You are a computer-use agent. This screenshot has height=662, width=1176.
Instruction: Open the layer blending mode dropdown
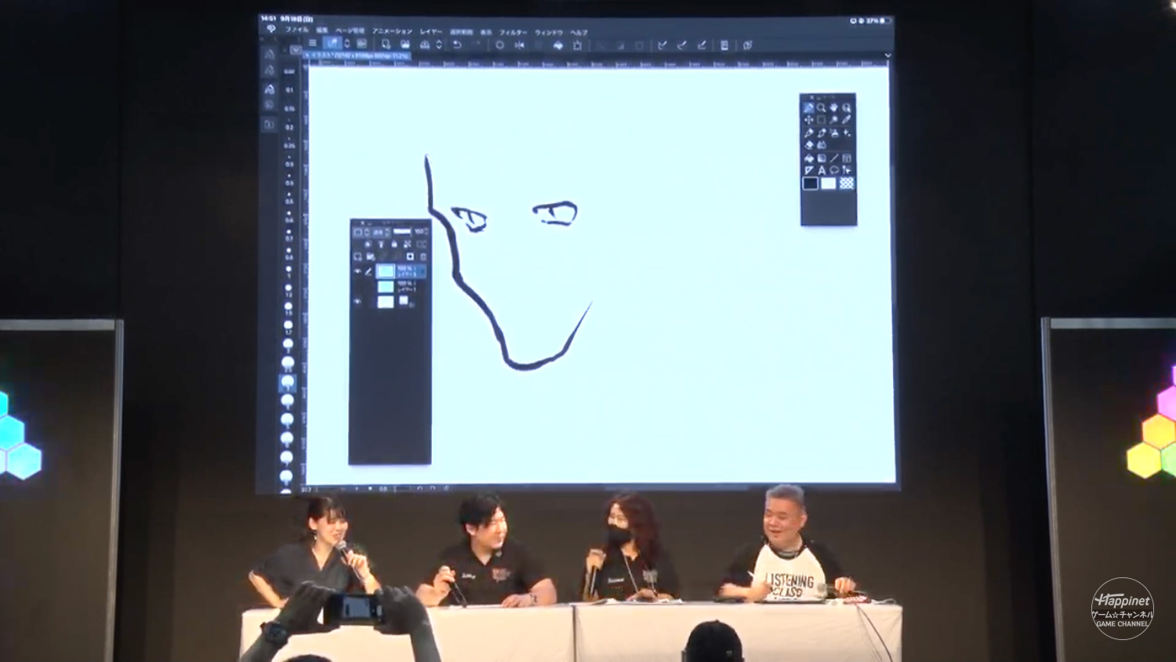[380, 232]
